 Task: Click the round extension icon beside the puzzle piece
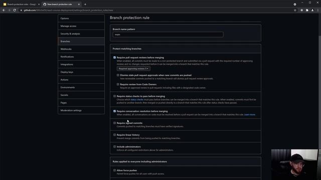click(x=302, y=10)
